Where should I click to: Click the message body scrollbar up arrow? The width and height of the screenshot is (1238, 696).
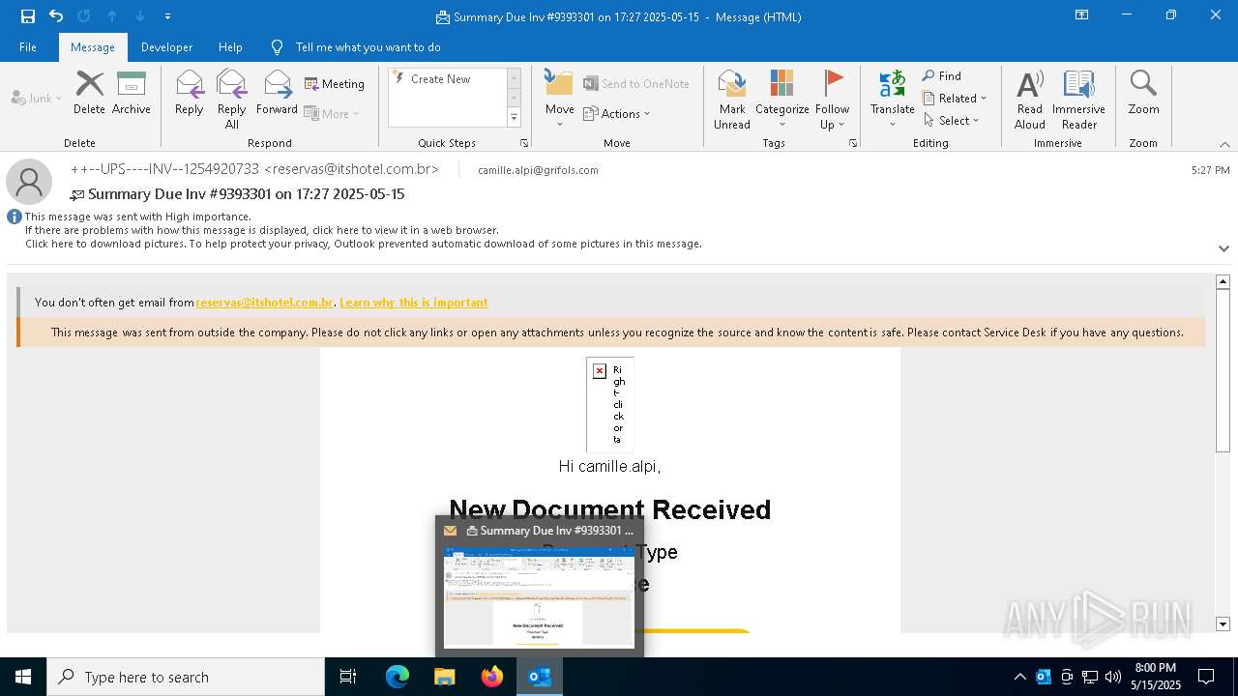click(x=1223, y=282)
